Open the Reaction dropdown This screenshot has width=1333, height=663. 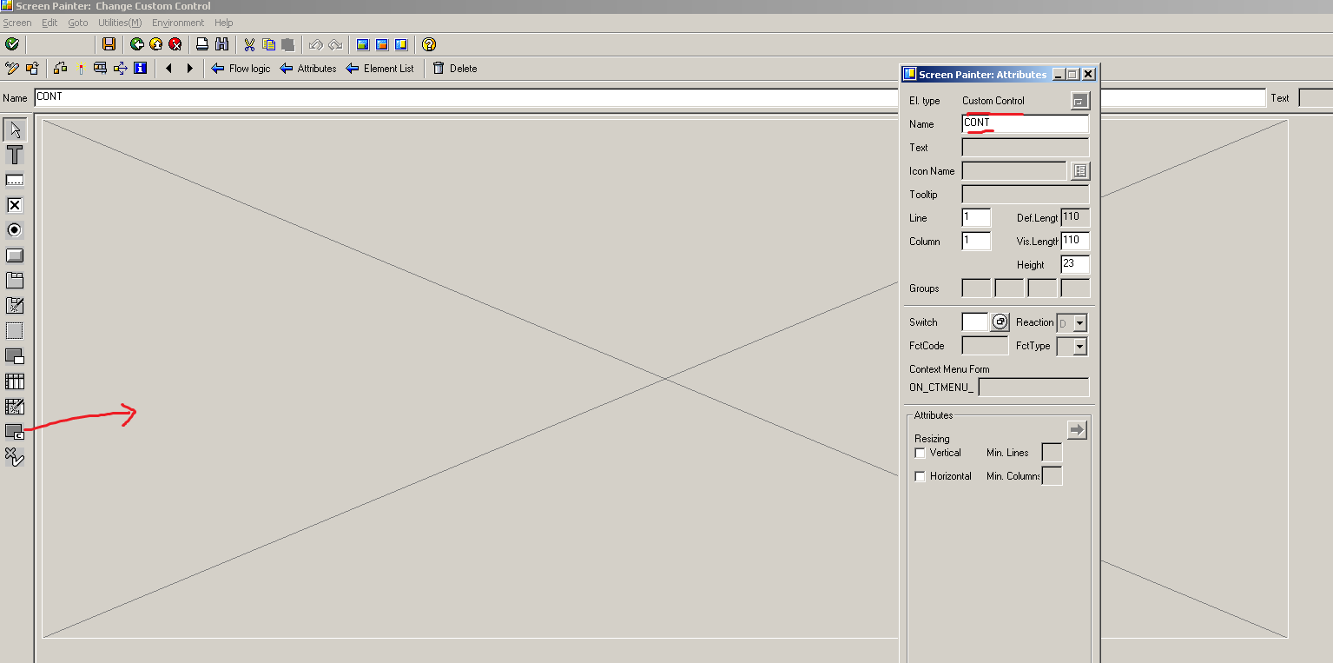[1079, 323]
